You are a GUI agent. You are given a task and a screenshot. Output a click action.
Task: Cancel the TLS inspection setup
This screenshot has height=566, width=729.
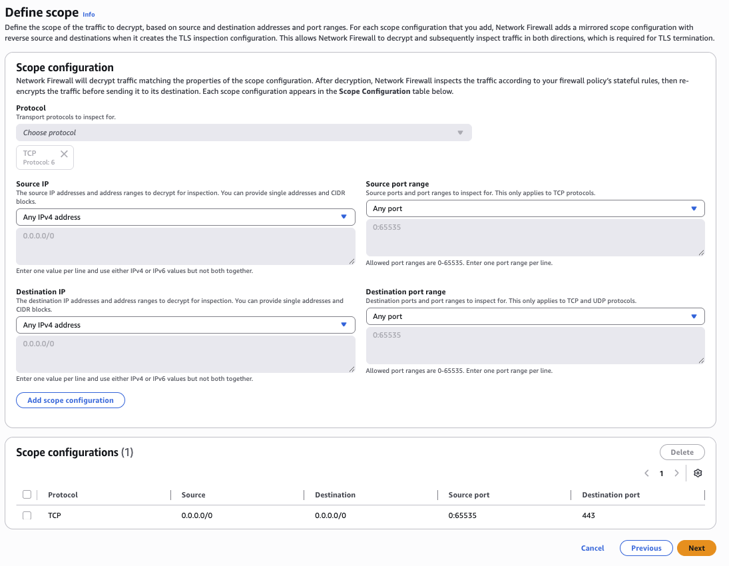(x=593, y=548)
